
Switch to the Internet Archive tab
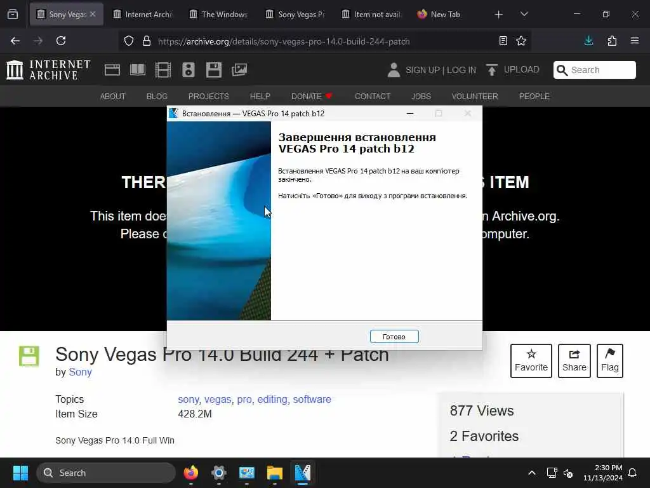click(143, 14)
